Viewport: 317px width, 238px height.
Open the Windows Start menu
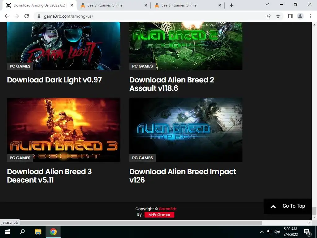pos(7,232)
